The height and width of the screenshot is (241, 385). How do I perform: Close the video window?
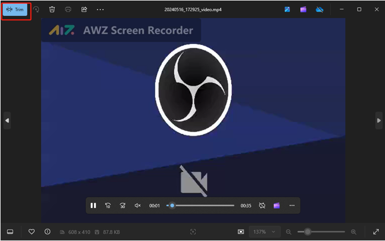click(x=377, y=9)
